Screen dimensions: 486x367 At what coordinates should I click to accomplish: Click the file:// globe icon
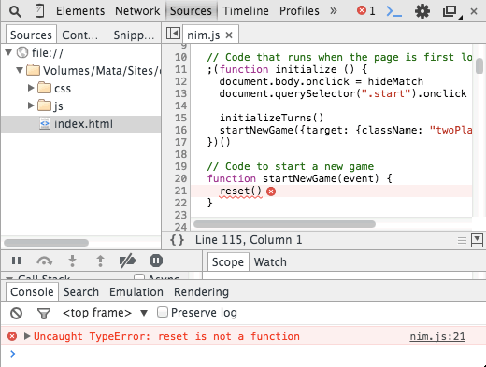coord(22,52)
